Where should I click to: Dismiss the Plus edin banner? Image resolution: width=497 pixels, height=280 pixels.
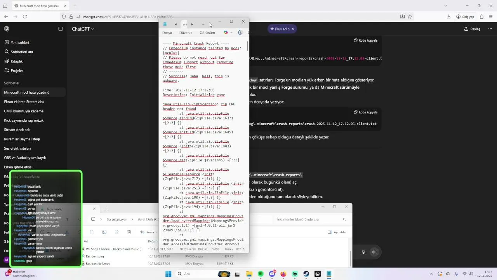293,29
